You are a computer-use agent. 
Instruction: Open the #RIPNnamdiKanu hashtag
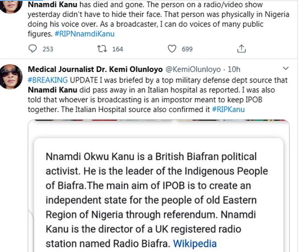(x=91, y=34)
